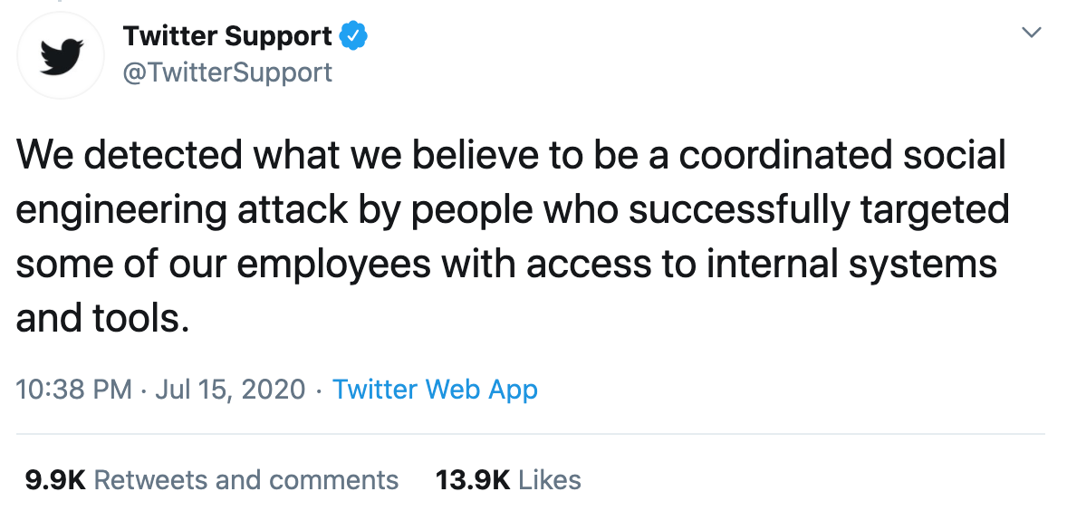View the 9.9K Retweets and comments list

(212, 479)
